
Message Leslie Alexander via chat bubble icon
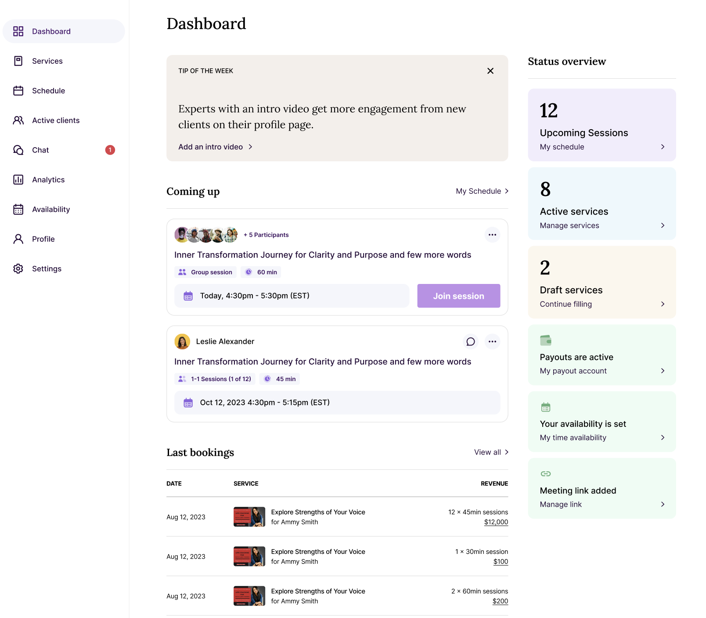click(470, 342)
